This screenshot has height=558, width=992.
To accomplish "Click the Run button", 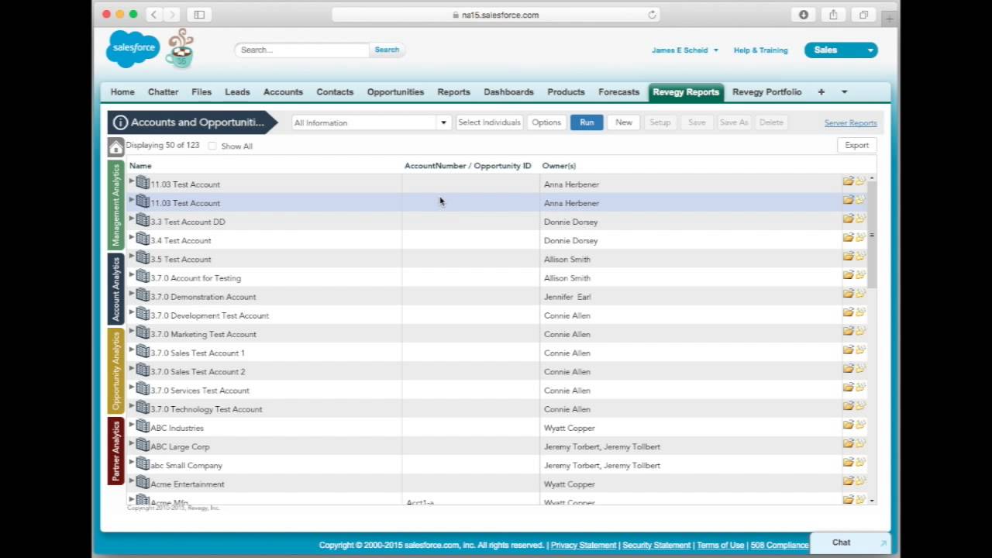I will [587, 122].
